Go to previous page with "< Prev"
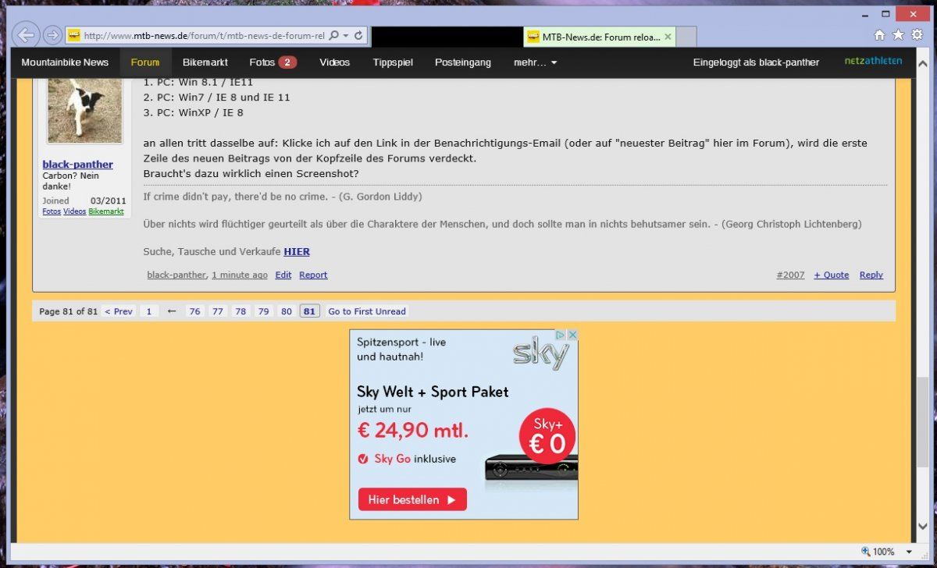The width and height of the screenshot is (937, 568). click(x=119, y=311)
